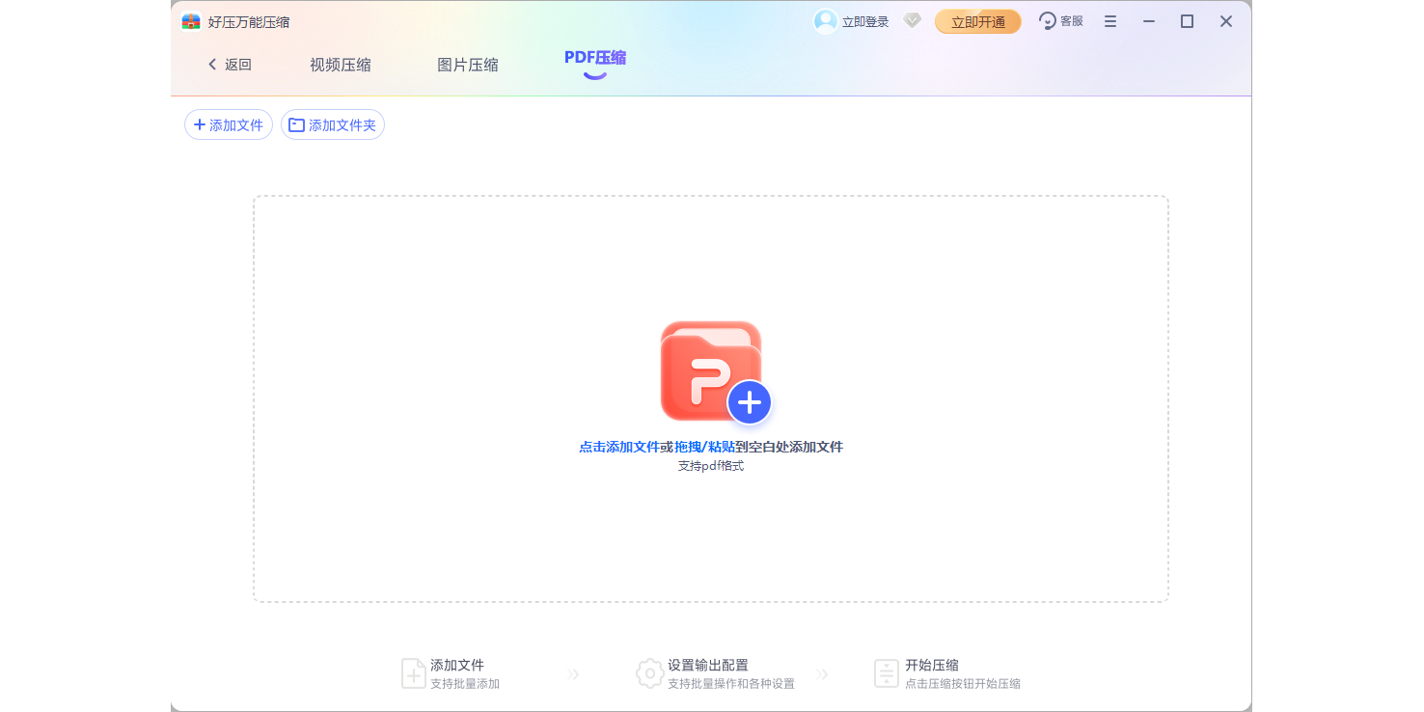The image size is (1424, 712).
Task: Go back using the 返回 button
Action: click(230, 65)
